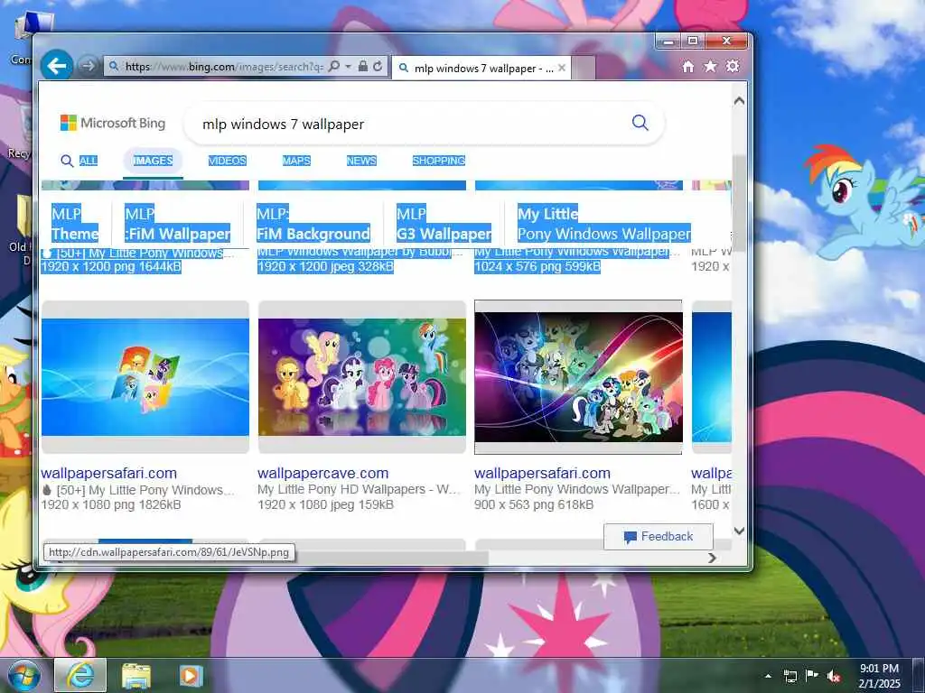Viewport: 925px width, 693px height.
Task: Select the IMAGES tab
Action: (x=153, y=161)
